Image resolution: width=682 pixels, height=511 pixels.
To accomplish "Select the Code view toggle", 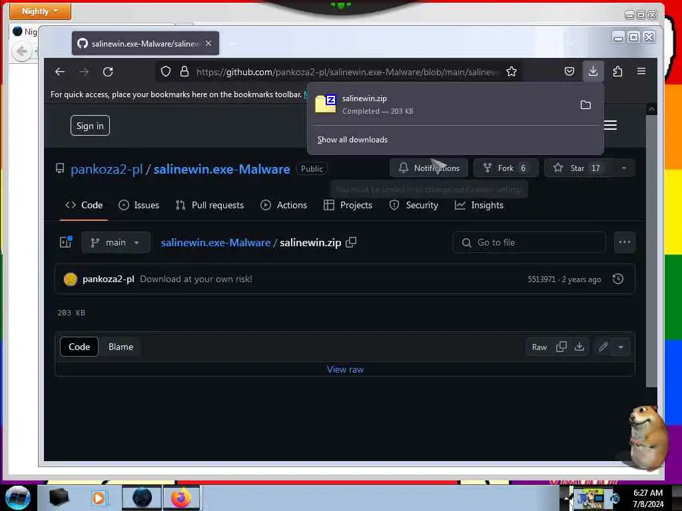I will pos(79,347).
